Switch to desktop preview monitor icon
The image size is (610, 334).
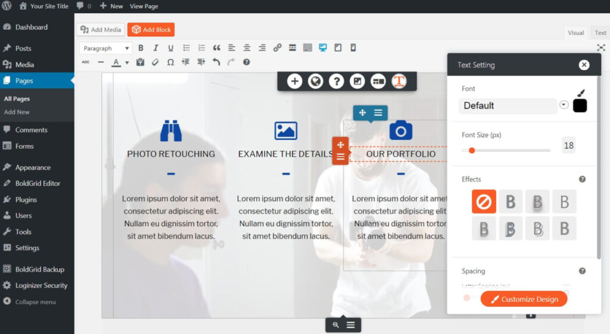[x=323, y=48]
